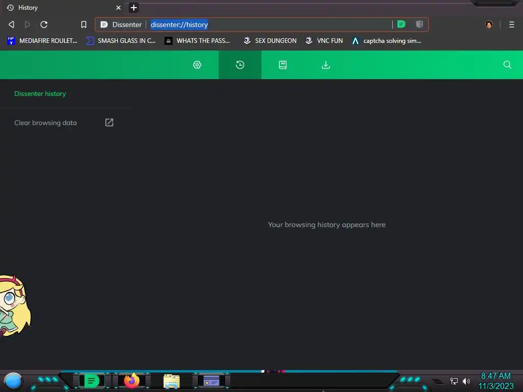Go back using the back arrow

(11, 24)
